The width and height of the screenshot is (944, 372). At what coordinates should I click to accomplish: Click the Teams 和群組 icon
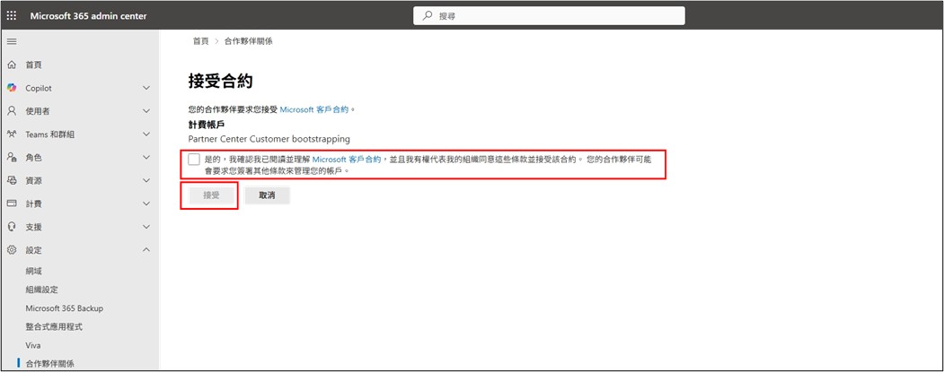[12, 134]
